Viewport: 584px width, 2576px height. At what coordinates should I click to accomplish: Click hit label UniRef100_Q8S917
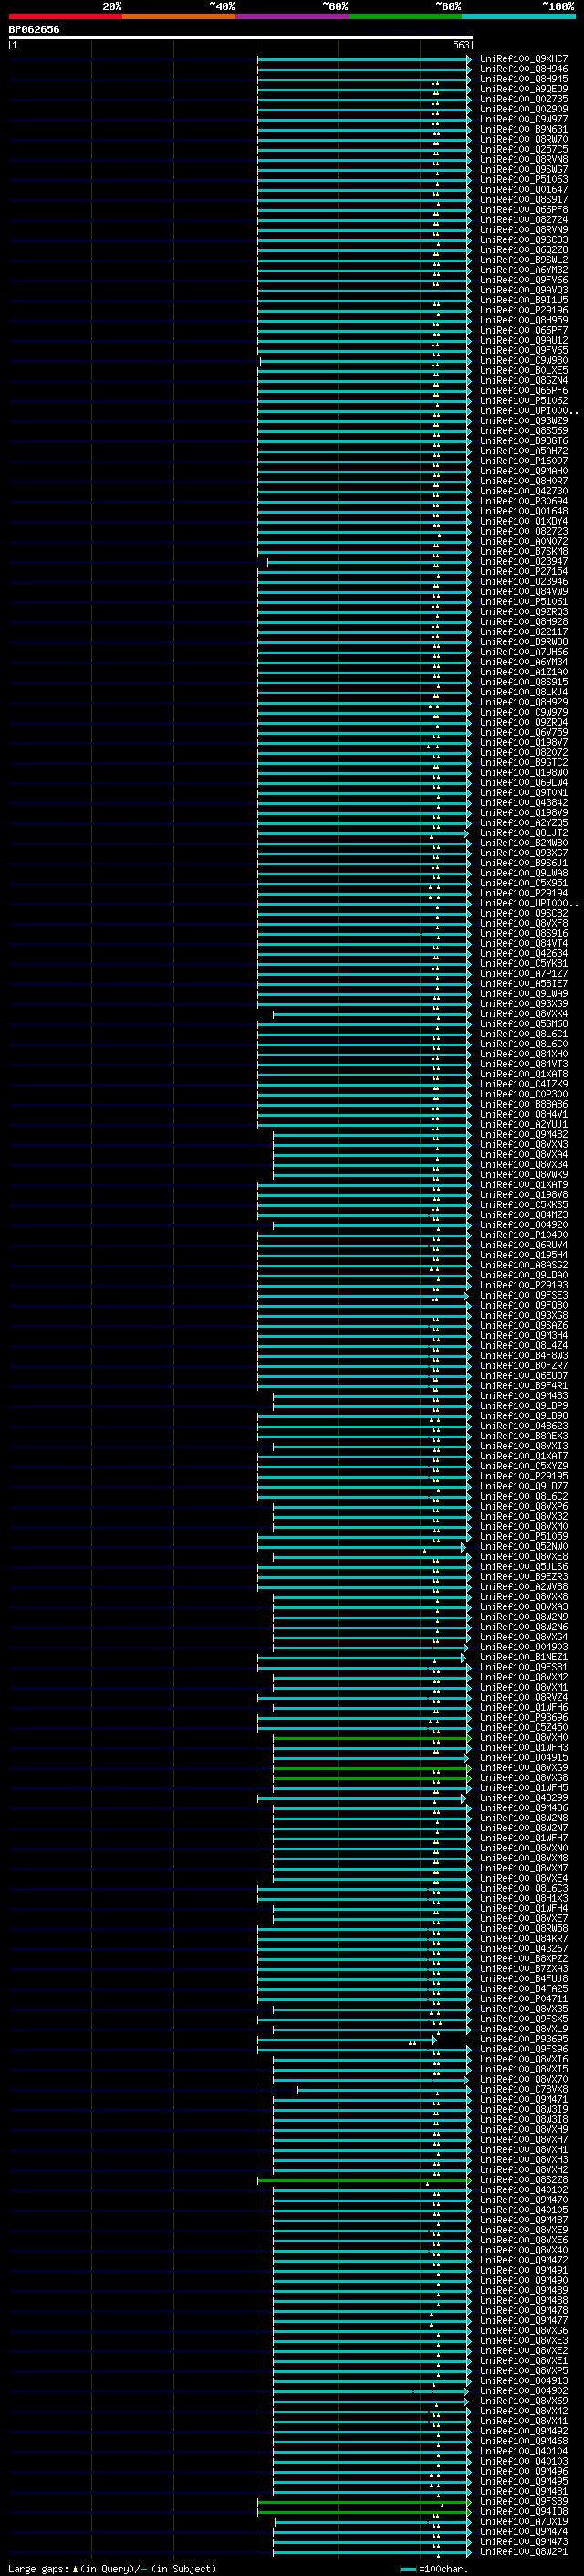tap(524, 200)
